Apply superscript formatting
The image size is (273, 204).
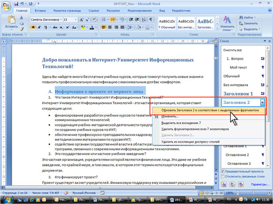pyautogui.click(x=67, y=27)
